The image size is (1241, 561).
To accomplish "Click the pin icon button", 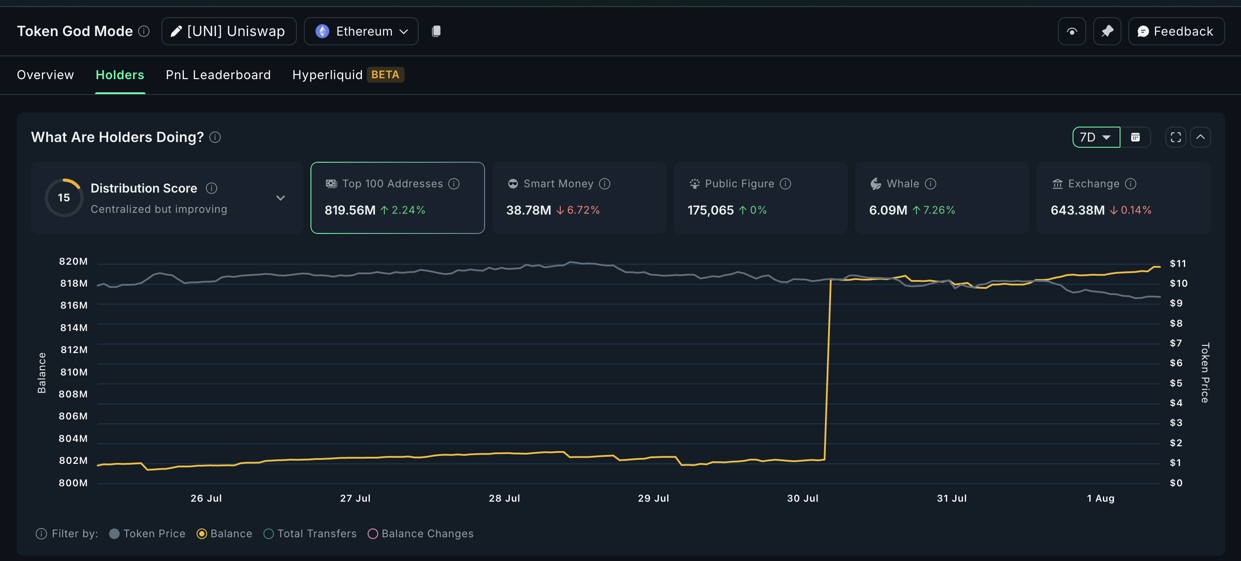I will pos(1106,31).
